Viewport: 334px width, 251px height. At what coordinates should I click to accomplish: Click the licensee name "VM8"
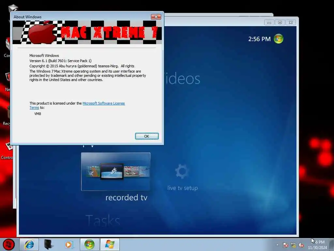tap(38, 114)
